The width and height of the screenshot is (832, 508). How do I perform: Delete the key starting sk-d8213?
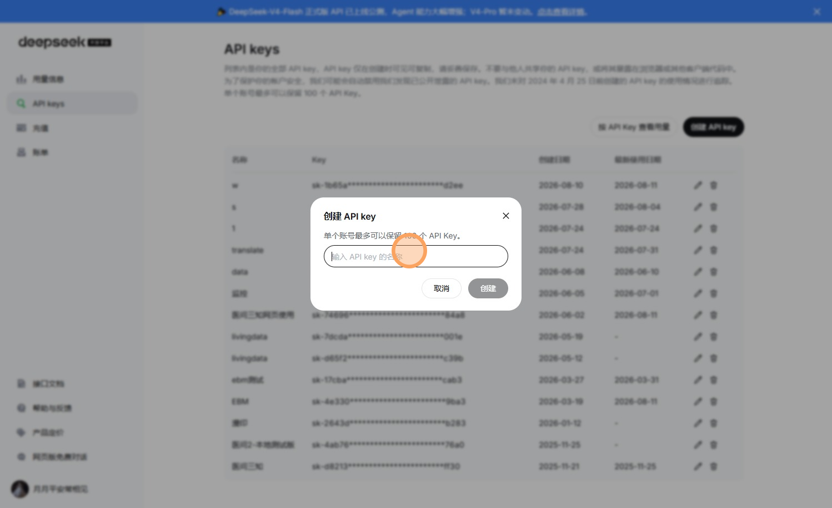(714, 466)
